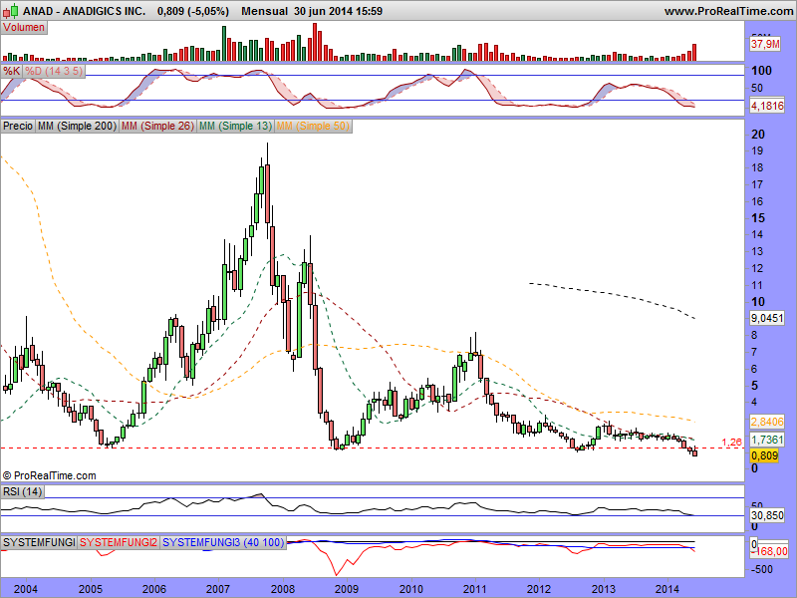Click the 2008 label on time axis
The height and width of the screenshot is (598, 797).
coord(283,589)
